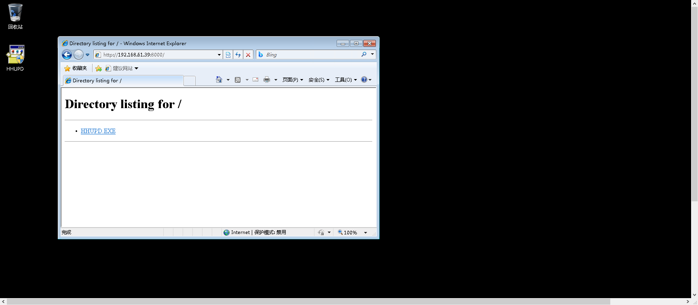Add to Favorites bar star icon
698x305 pixels.
point(99,68)
